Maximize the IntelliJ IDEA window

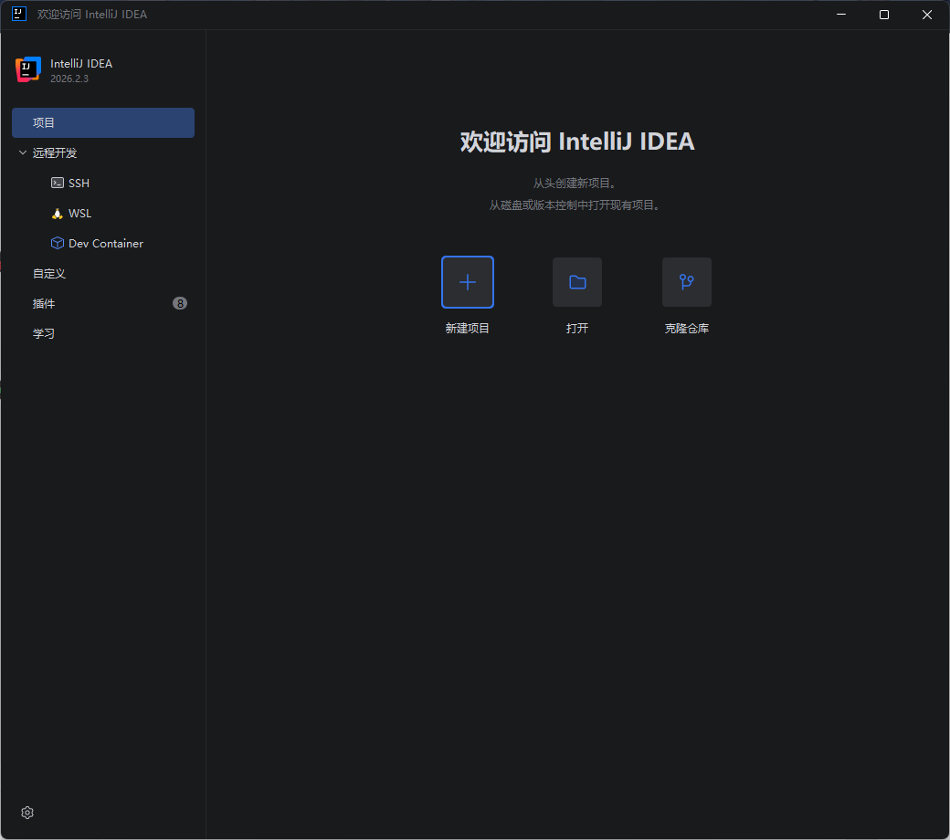point(884,15)
